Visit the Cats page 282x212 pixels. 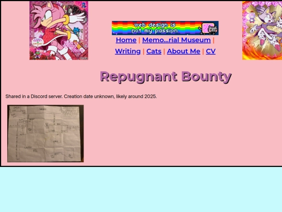(x=154, y=51)
